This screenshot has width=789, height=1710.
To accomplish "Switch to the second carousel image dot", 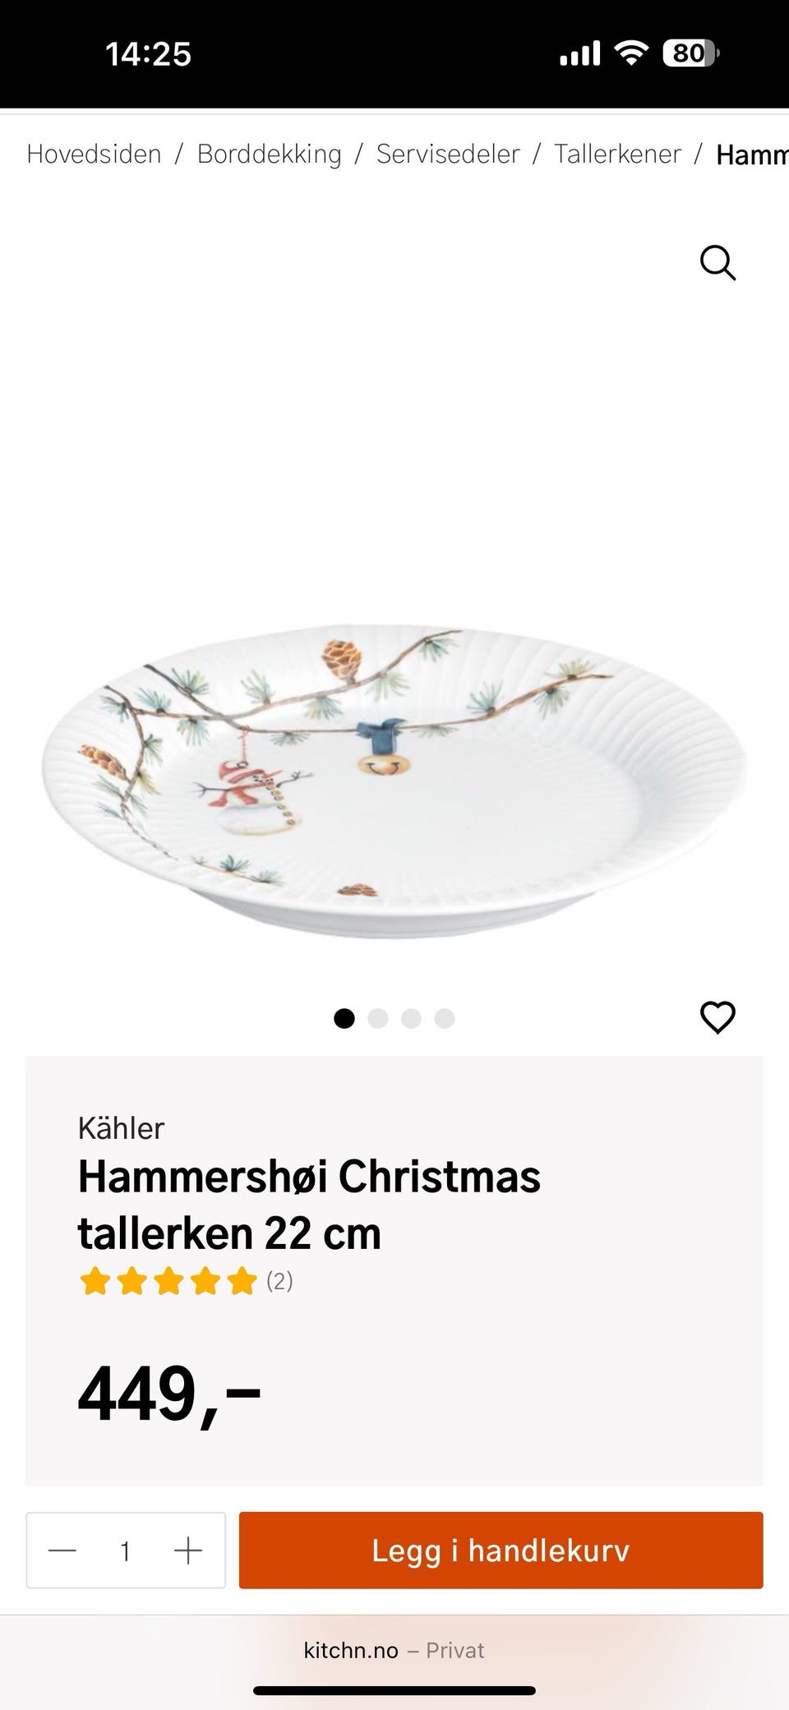I will (x=378, y=1018).
